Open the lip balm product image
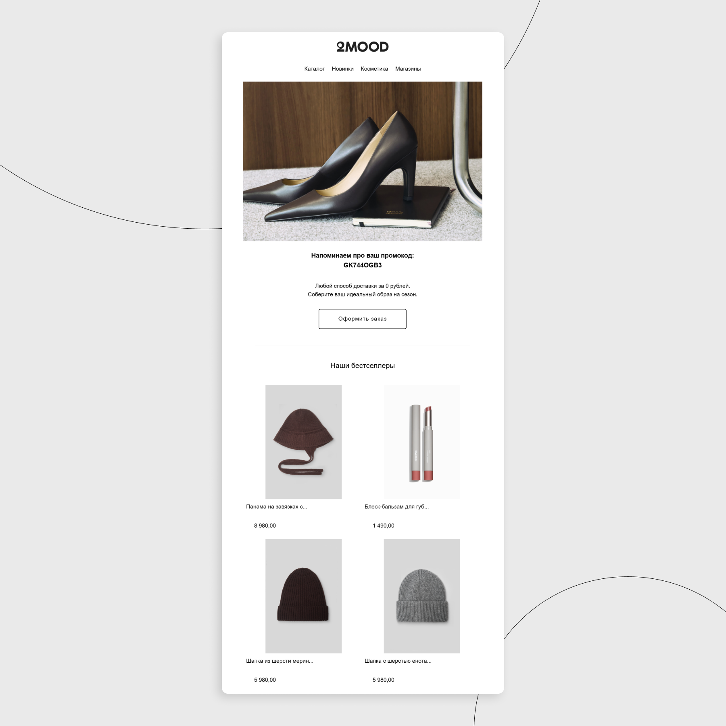Screen dimensions: 726x726 point(422,442)
